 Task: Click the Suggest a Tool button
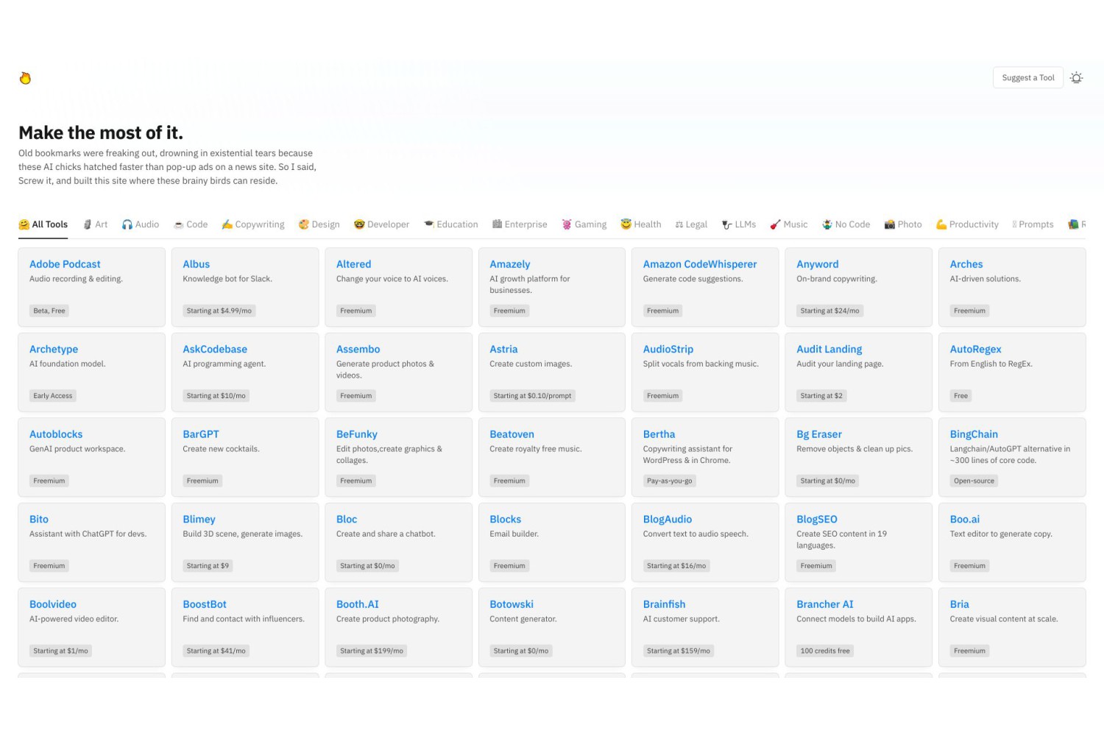(1027, 78)
